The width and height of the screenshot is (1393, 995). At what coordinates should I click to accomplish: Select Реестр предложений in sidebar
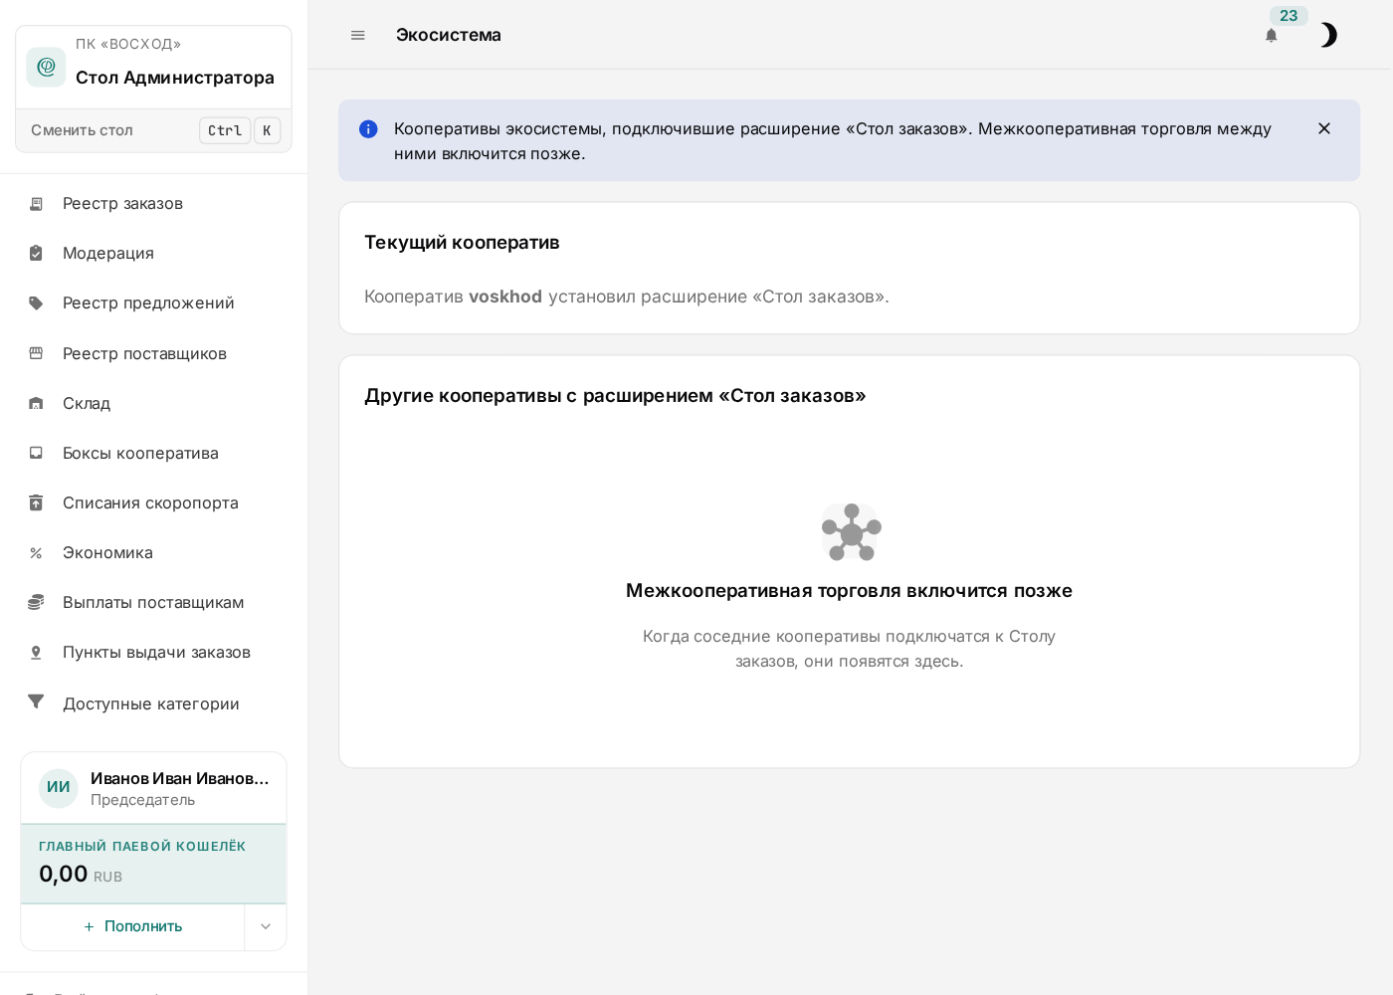153,303
